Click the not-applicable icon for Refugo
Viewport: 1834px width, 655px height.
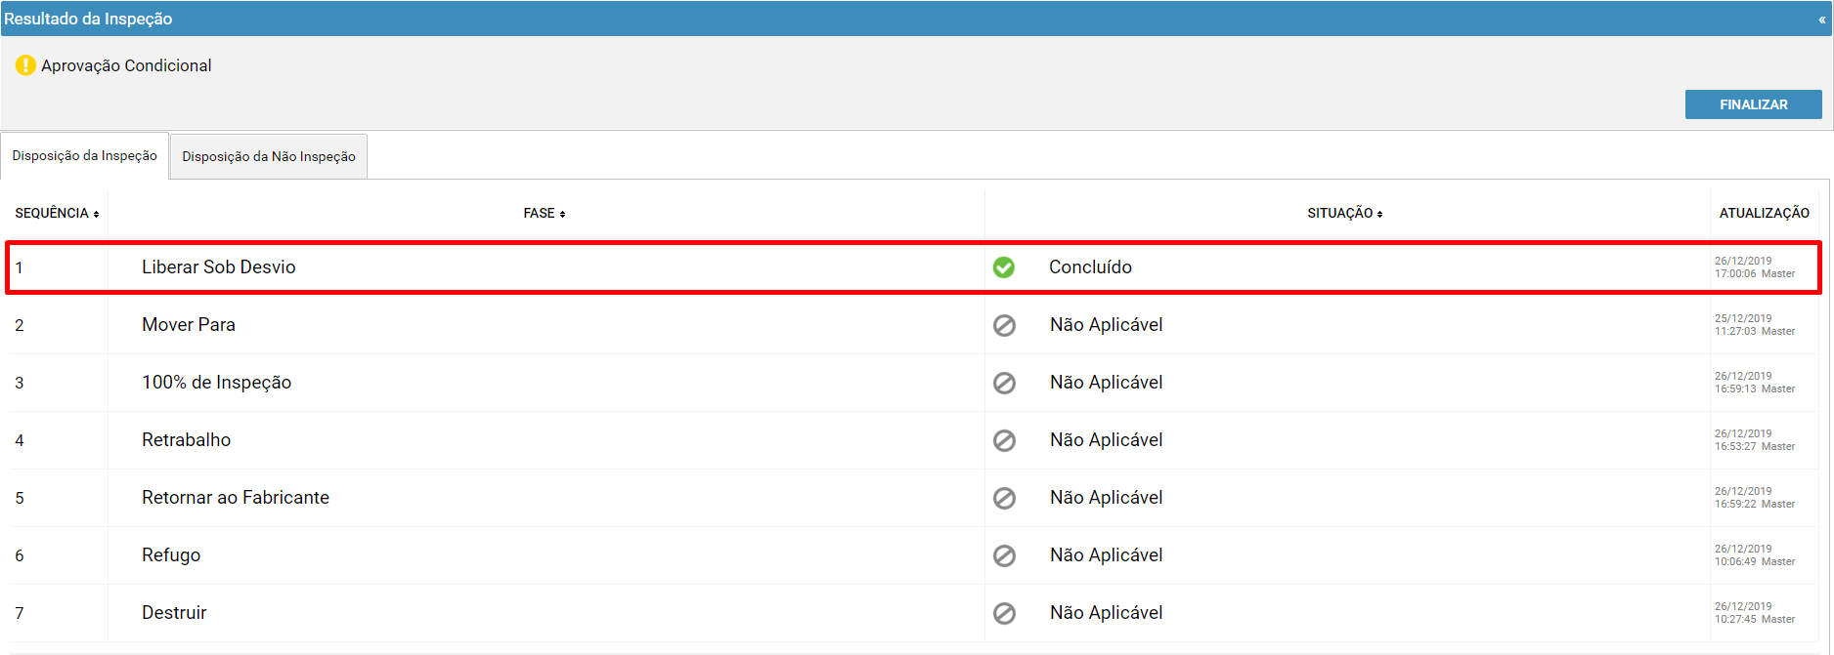[1004, 555]
